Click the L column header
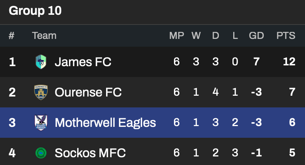This screenshot has height=165, width=305. coord(235,36)
